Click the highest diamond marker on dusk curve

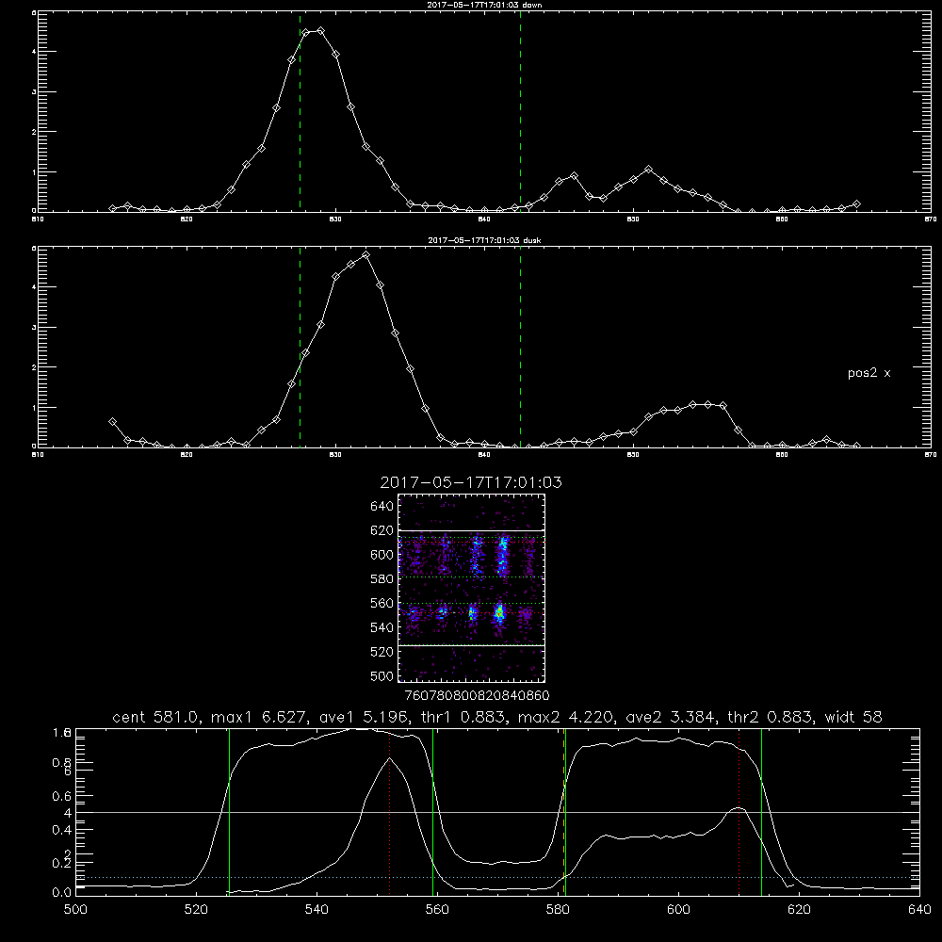click(365, 255)
